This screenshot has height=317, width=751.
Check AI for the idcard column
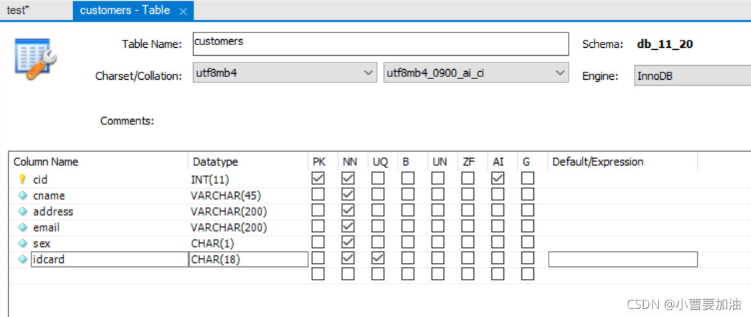click(498, 259)
